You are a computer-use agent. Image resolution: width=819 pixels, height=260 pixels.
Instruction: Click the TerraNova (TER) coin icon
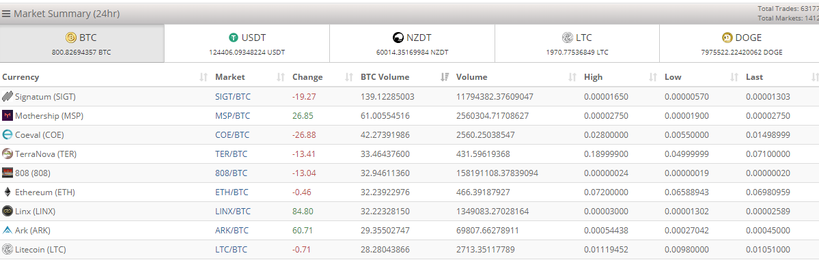(8, 154)
